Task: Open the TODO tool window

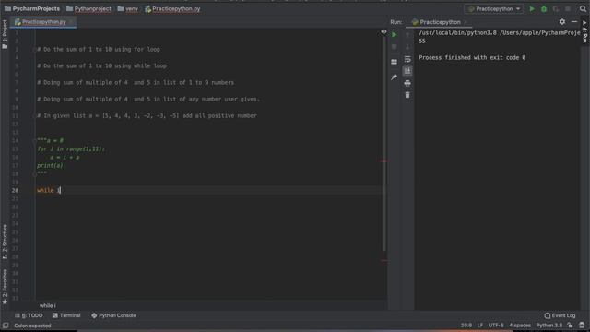Action: tap(29, 315)
